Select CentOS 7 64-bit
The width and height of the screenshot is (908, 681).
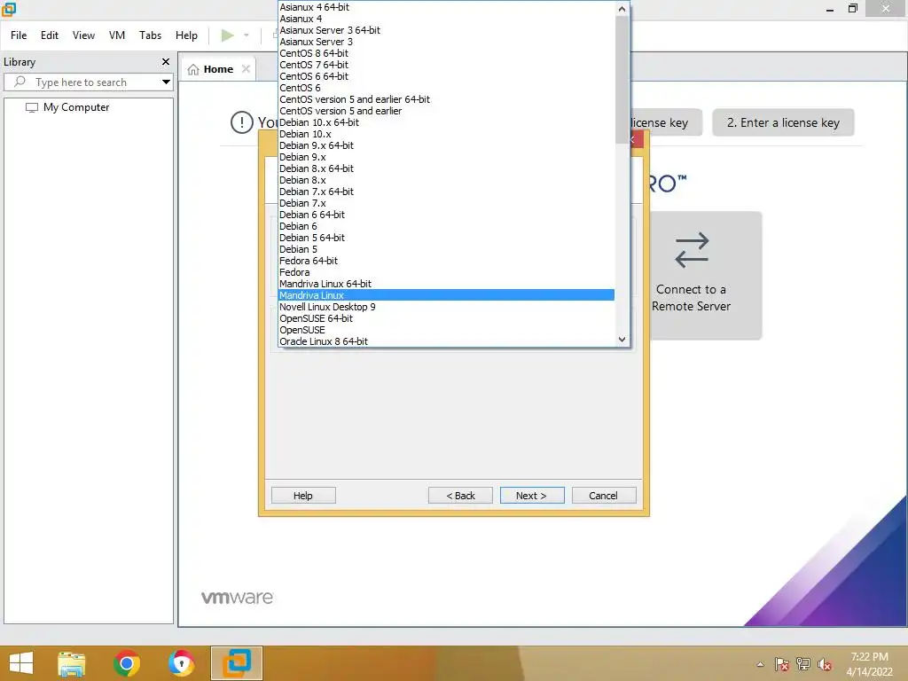point(446,65)
